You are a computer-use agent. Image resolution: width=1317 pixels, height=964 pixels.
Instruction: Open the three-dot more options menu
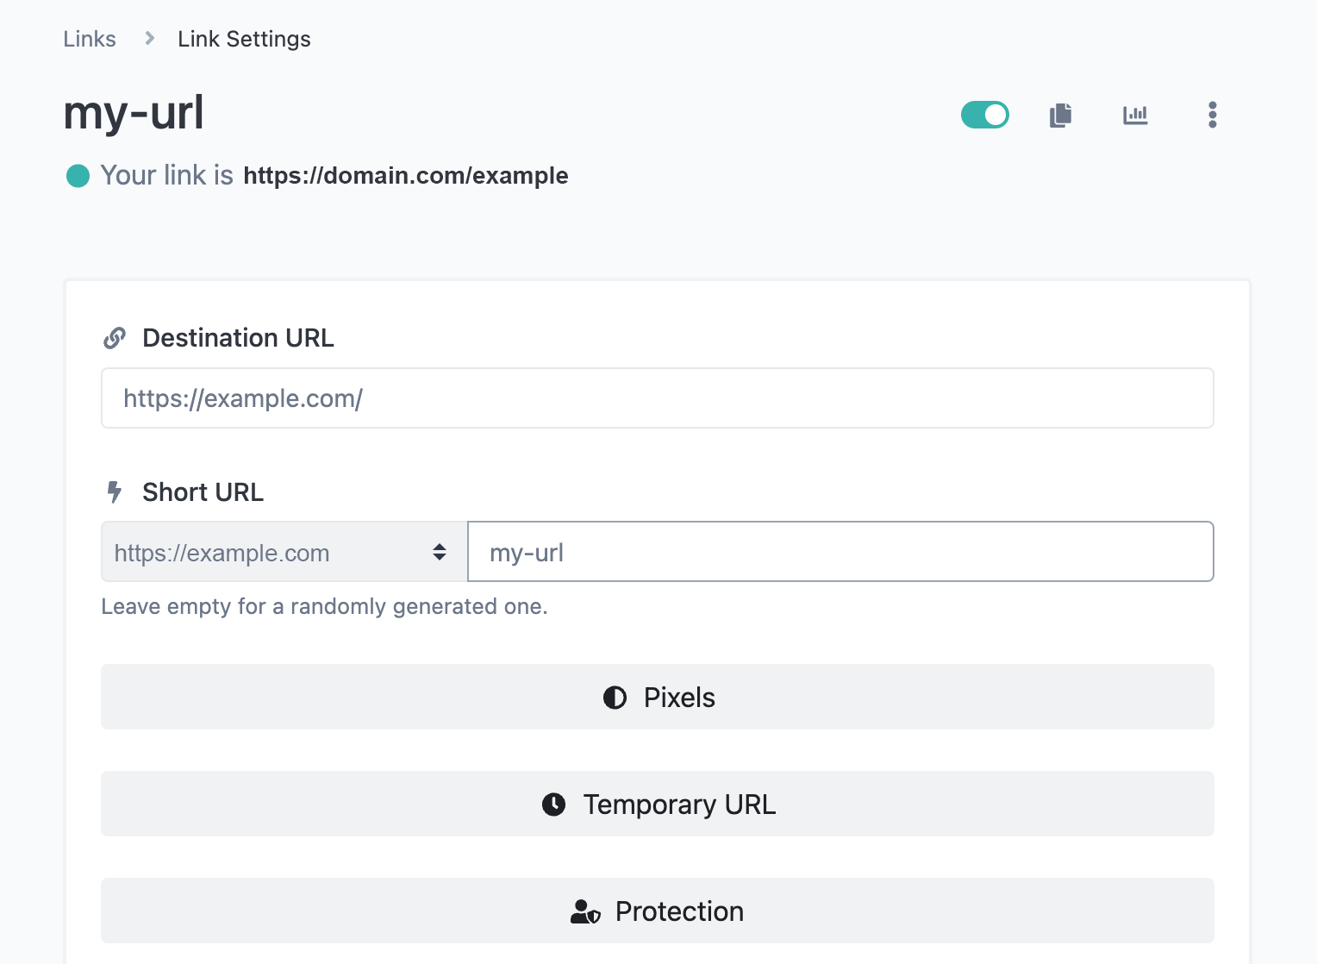click(x=1212, y=115)
